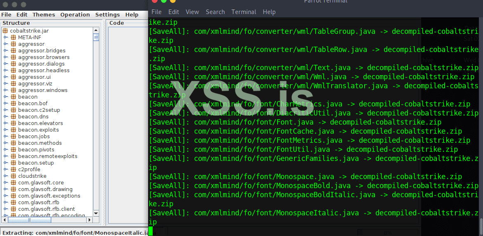The height and width of the screenshot is (236, 483).
Task: Click the beacon.exploits package icon
Action: (x=13, y=130)
